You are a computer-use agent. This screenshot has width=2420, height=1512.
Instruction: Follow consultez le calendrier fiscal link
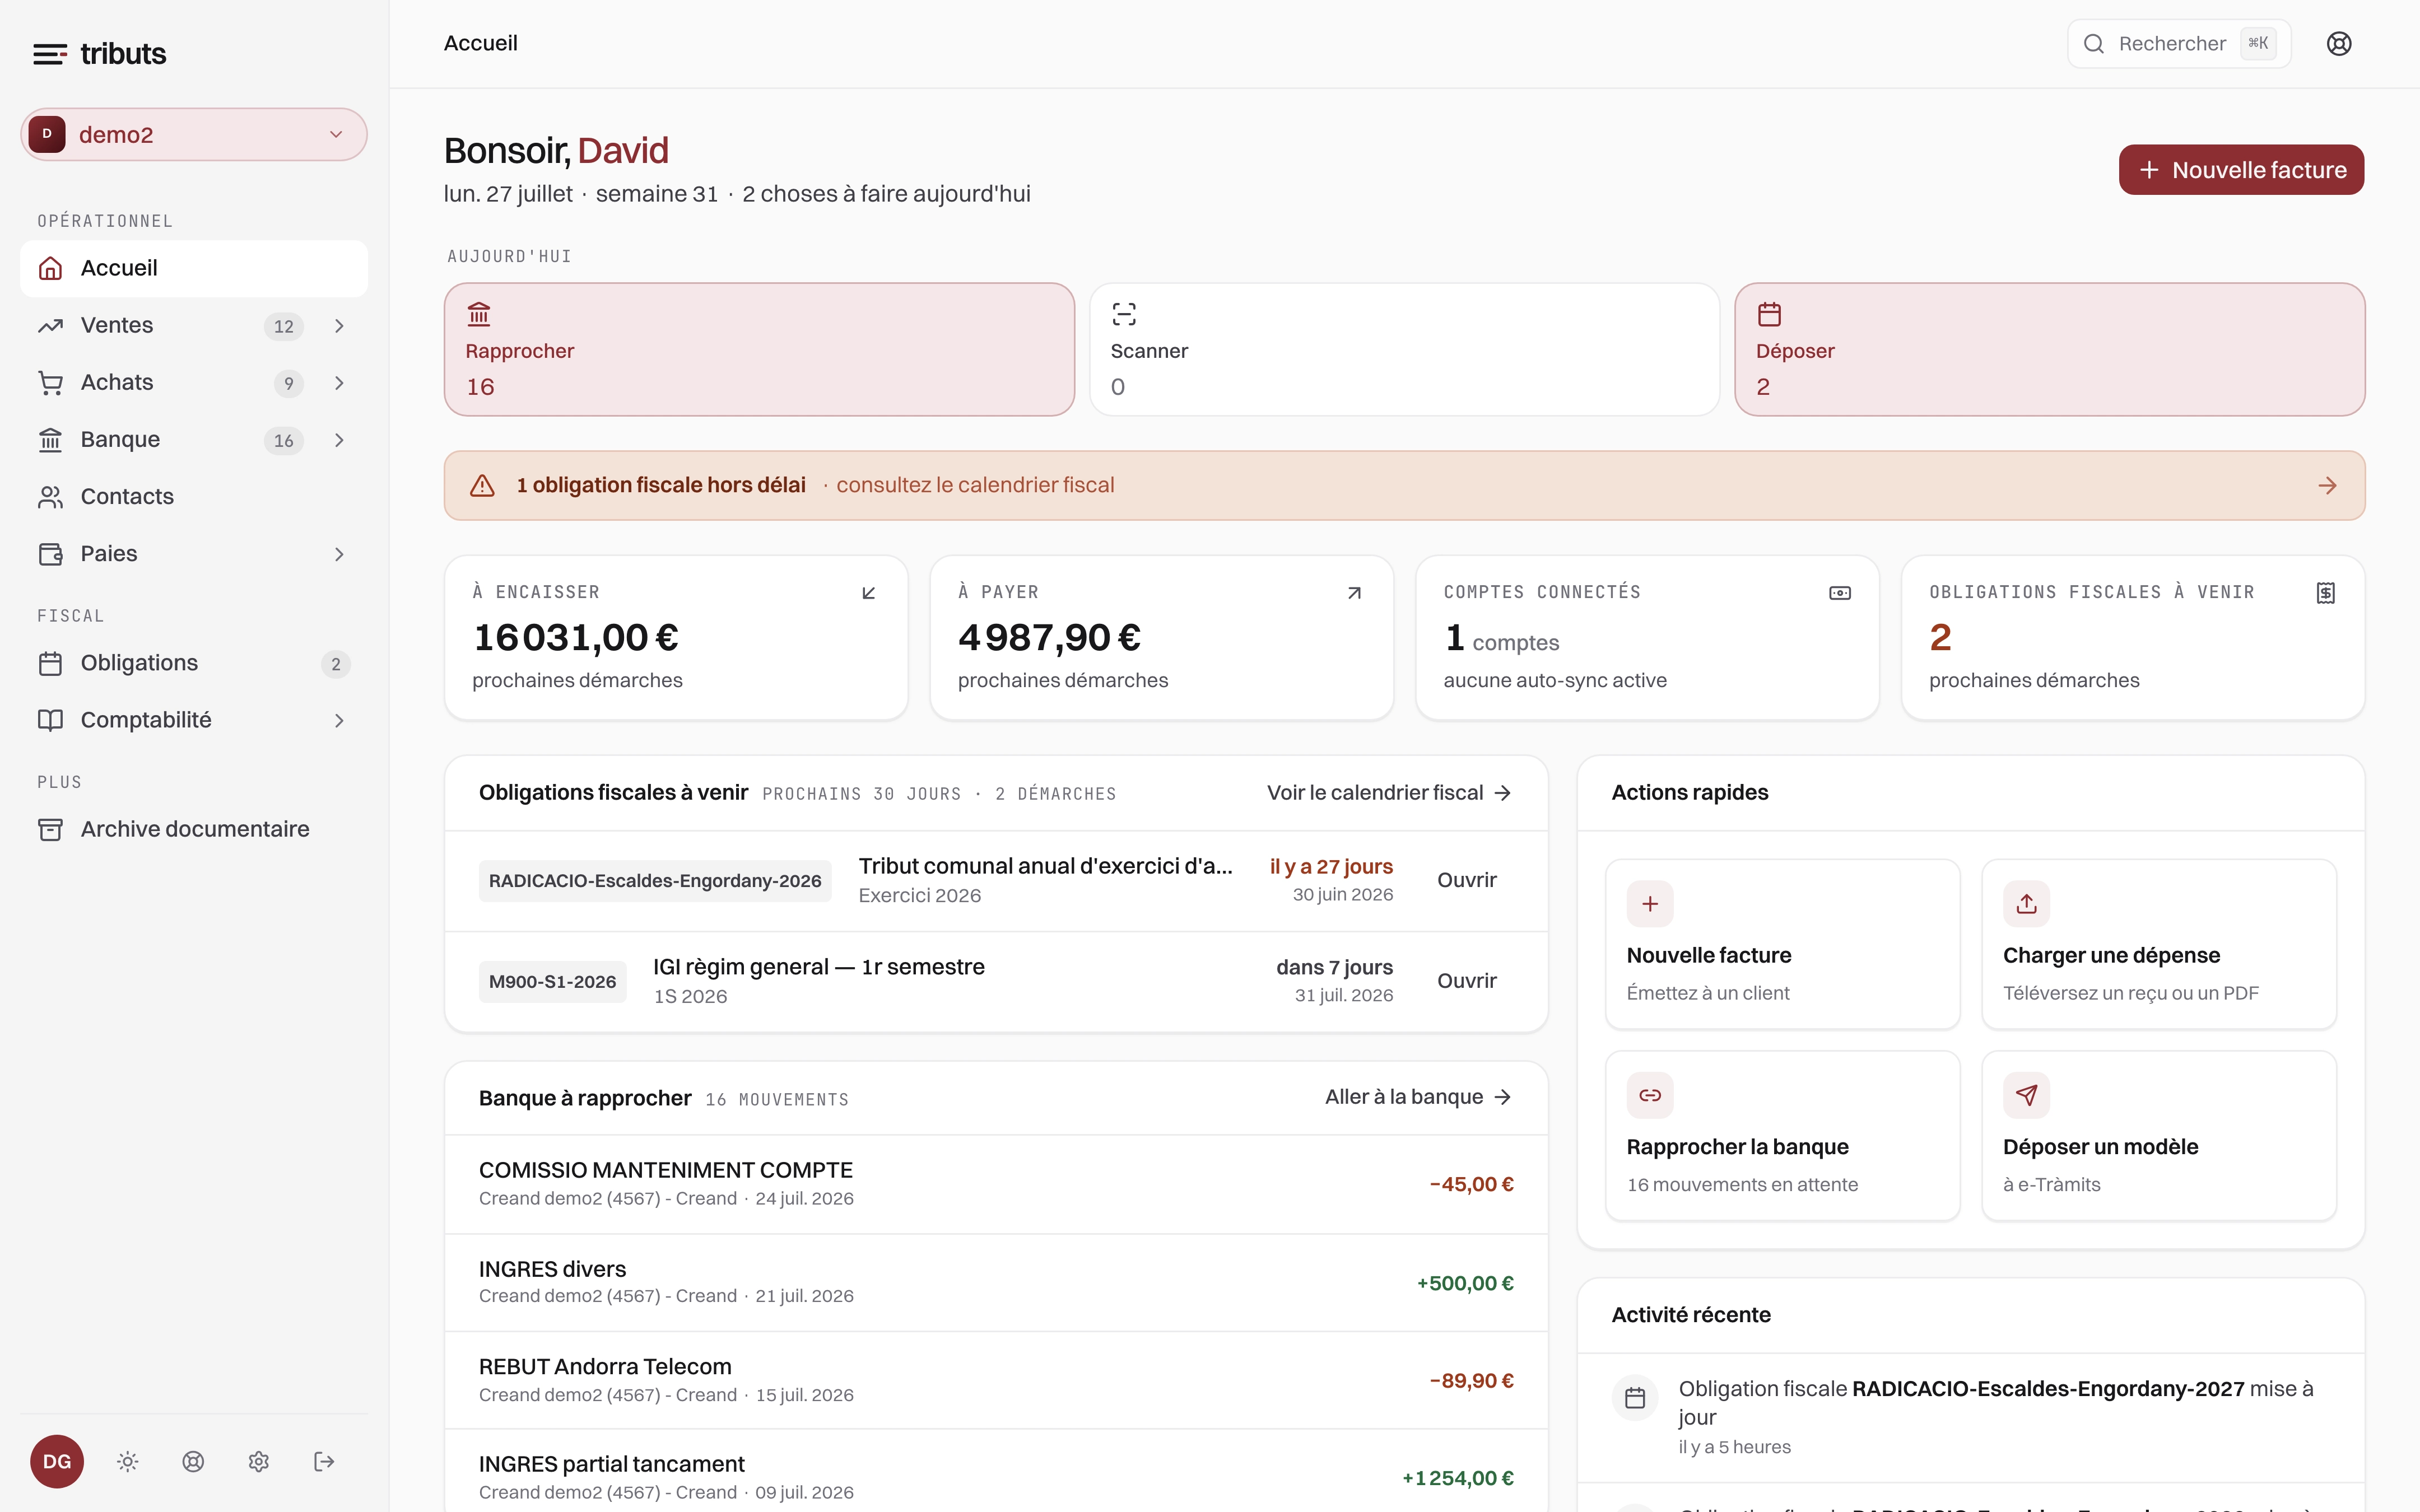click(x=975, y=485)
